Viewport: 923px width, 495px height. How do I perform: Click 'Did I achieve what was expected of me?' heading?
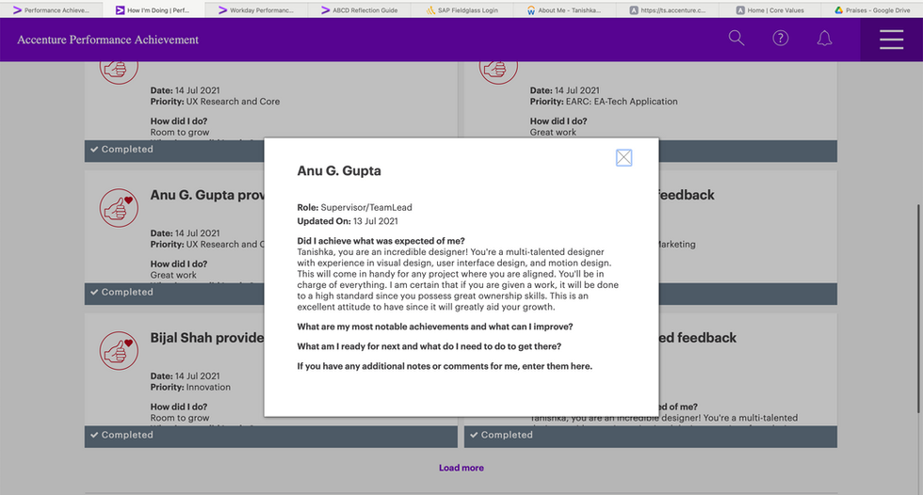coord(381,241)
